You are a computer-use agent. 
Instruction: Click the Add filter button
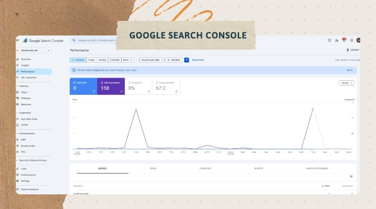click(x=174, y=60)
